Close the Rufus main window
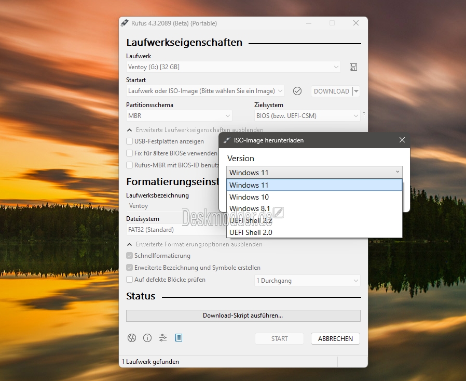This screenshot has width=466, height=381. pos(356,23)
